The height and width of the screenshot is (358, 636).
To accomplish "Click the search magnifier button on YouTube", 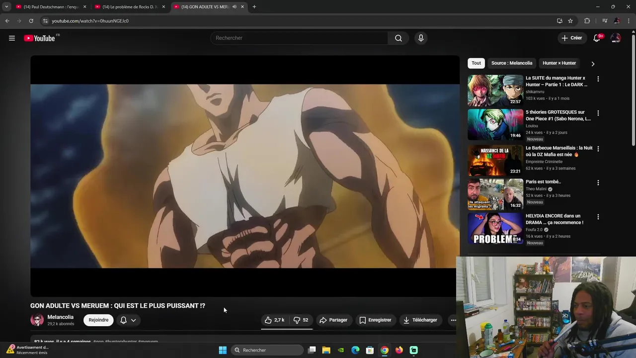I will [x=398, y=38].
